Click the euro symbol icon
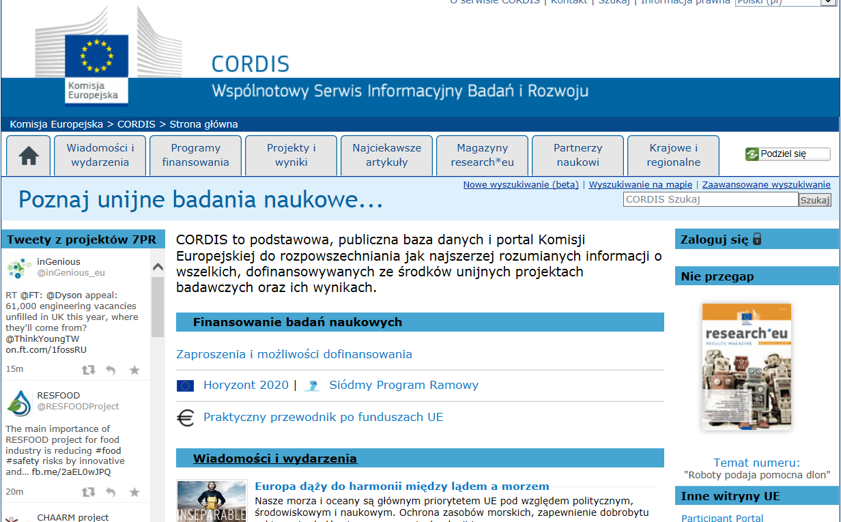Image resolution: width=841 pixels, height=522 pixels. click(185, 418)
